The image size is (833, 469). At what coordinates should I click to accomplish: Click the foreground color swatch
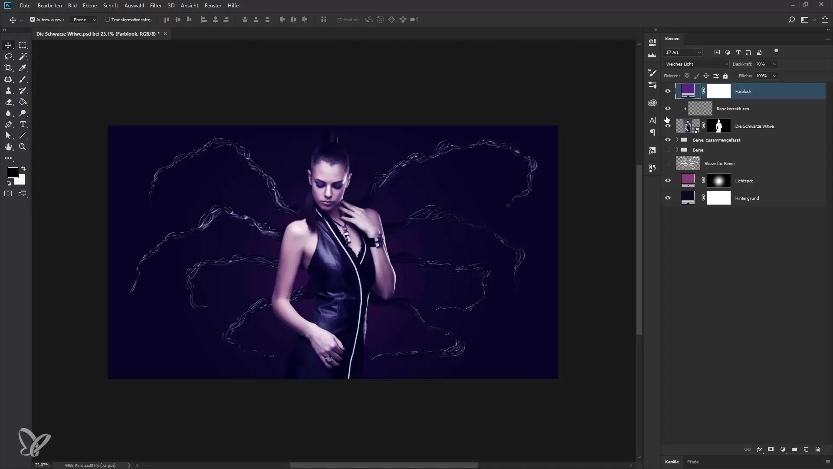tap(13, 172)
